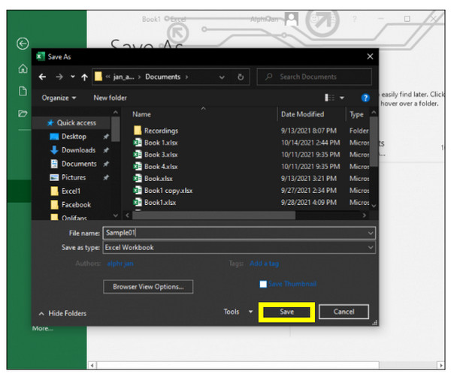Go back in Save As dialog navigation
Image resolution: width=451 pixels, height=377 pixels.
click(43, 77)
